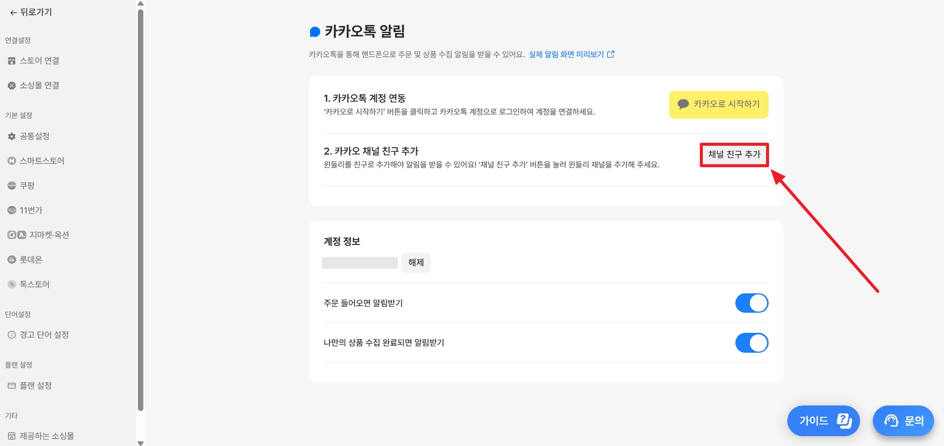Click the question mark icon in 가이드 button
The width and height of the screenshot is (944, 446).
coord(844,421)
